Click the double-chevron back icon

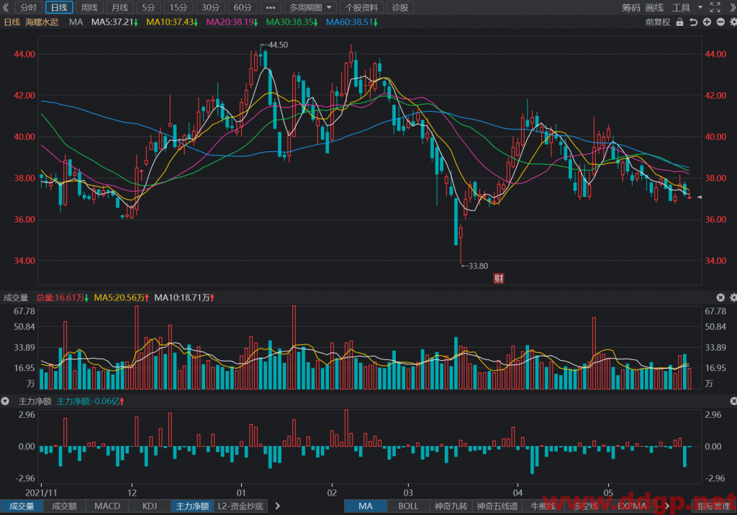click(6, 7)
